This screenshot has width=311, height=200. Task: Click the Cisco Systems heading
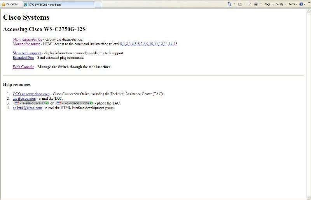click(x=26, y=17)
